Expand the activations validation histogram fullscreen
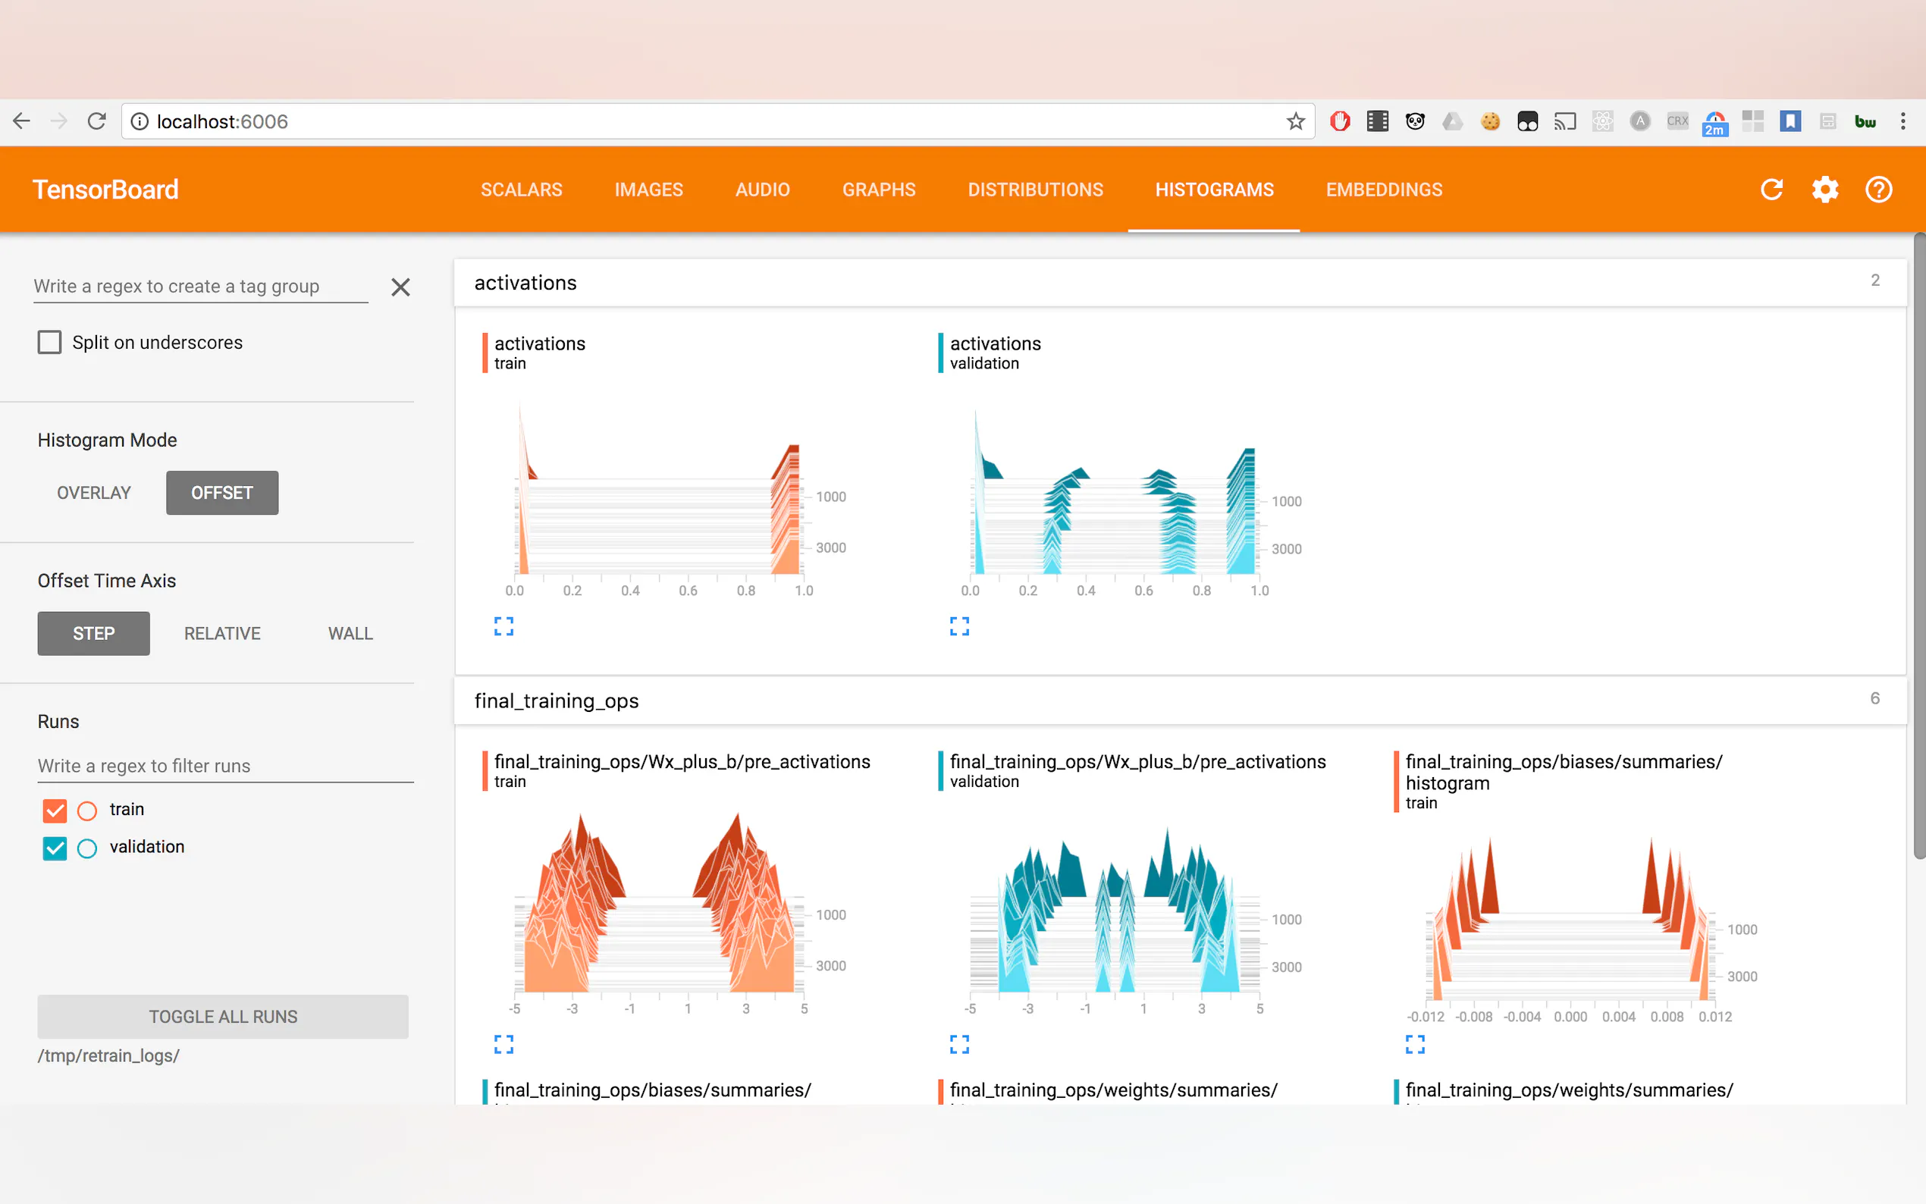The height and width of the screenshot is (1204, 1926). (959, 627)
